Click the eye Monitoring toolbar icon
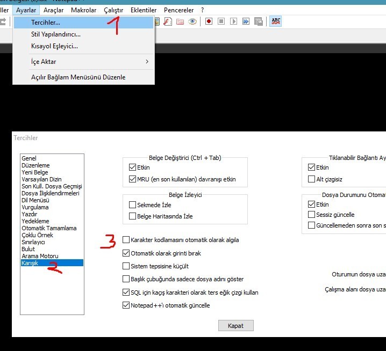The width and height of the screenshot is (386, 351). pos(192,21)
